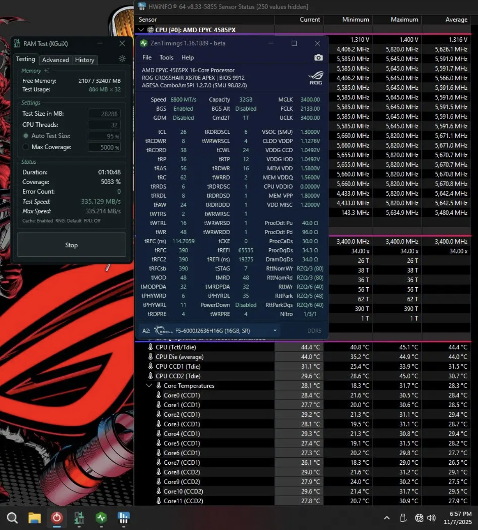478x530 pixels.
Task: Select the Core8 (CCD2) temperature row
Action: pyautogui.click(x=303, y=472)
